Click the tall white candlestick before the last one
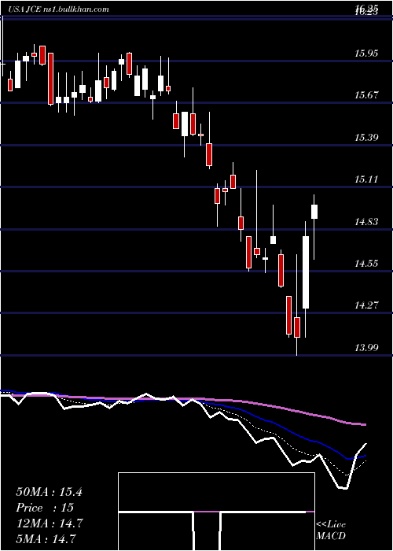This screenshot has height=551, width=393. click(x=306, y=272)
